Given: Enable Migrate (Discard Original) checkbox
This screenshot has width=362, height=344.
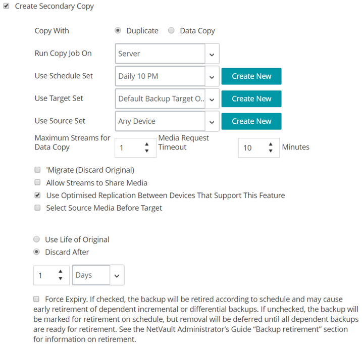Looking at the screenshot, I should point(37,170).
